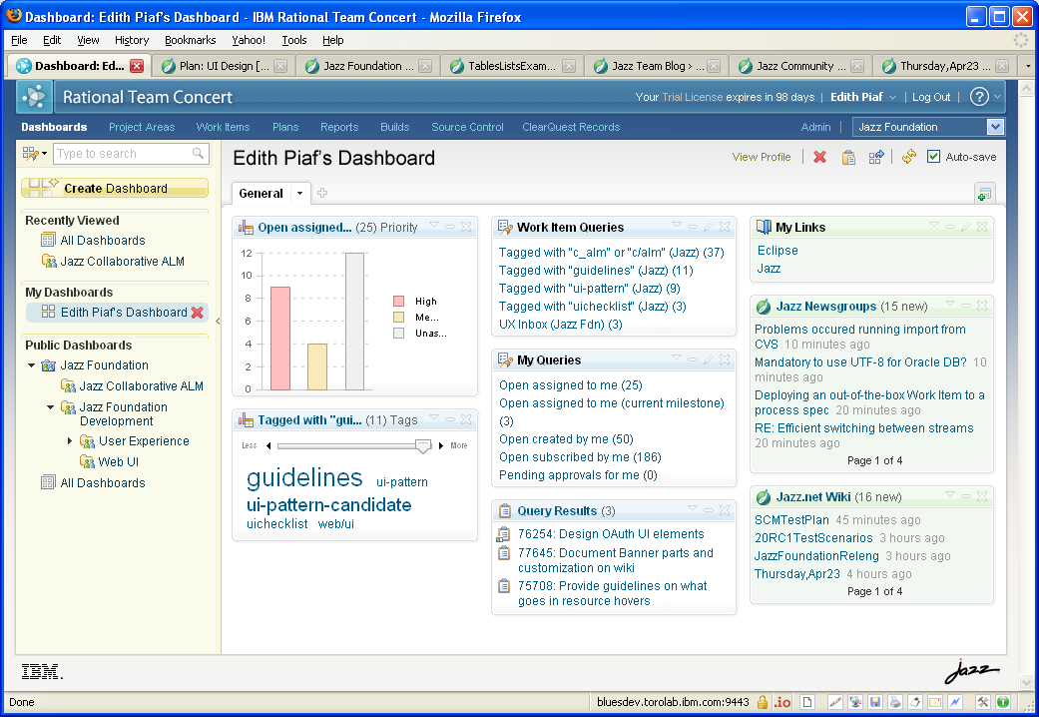The height and width of the screenshot is (717, 1039).
Task: Adjust the tag cloud slider handle
Action: 423,446
